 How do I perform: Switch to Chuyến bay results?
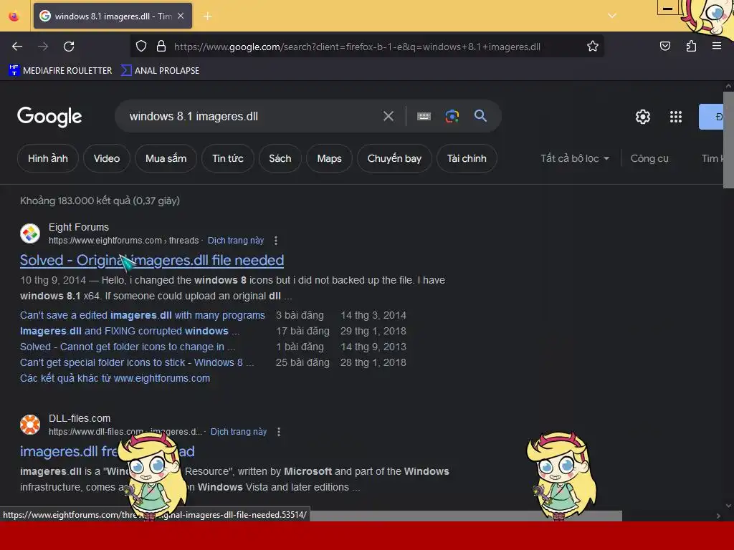(x=394, y=158)
